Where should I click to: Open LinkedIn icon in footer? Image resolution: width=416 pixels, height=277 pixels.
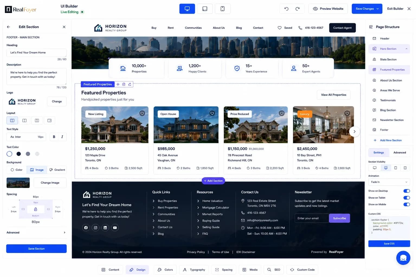coord(105,228)
